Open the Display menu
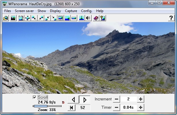177x115 pixels. point(55,11)
